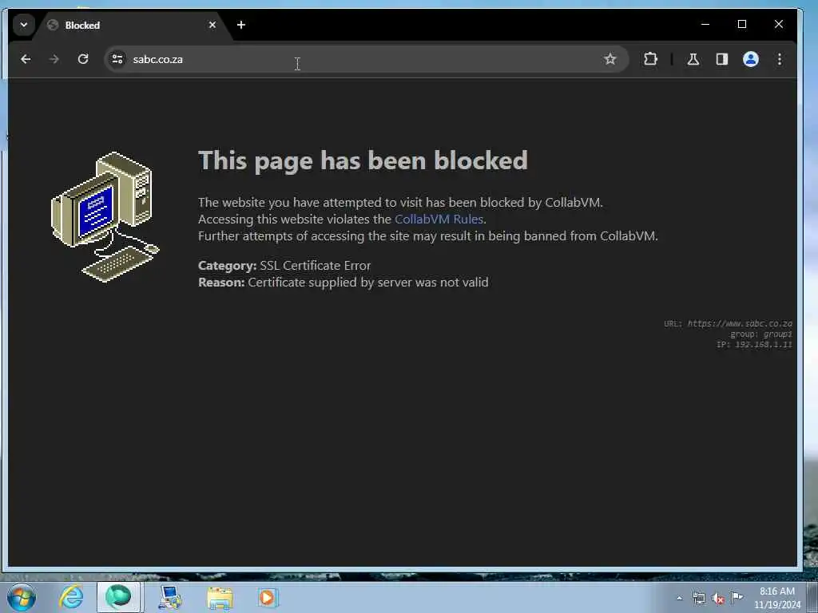Open the taskbar clock showing 8:16 AM

[x=777, y=598]
